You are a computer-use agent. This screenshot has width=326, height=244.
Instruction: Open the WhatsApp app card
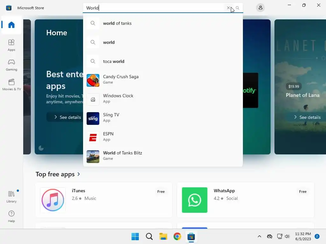pyautogui.click(x=245, y=200)
